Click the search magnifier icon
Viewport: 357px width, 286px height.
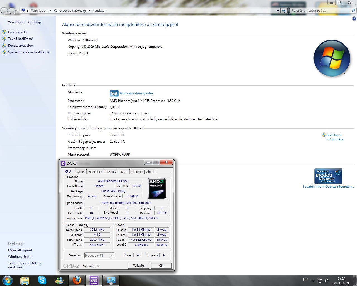pyautogui.click(x=353, y=11)
